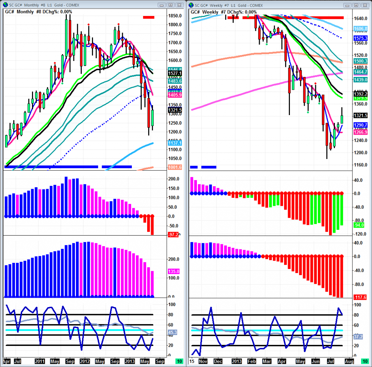372x367 pixels.
Task: Click the green 10 box on Monthly chart
Action: tap(179, 362)
